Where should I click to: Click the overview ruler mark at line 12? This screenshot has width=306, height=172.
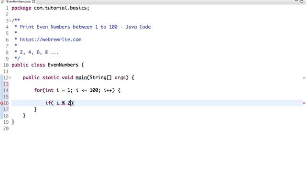[x=304, y=78]
